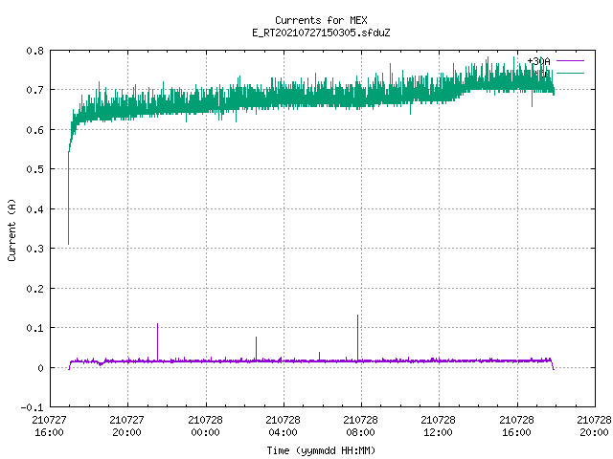
Task: Click the '+30A' legend label
Action: coord(538,61)
